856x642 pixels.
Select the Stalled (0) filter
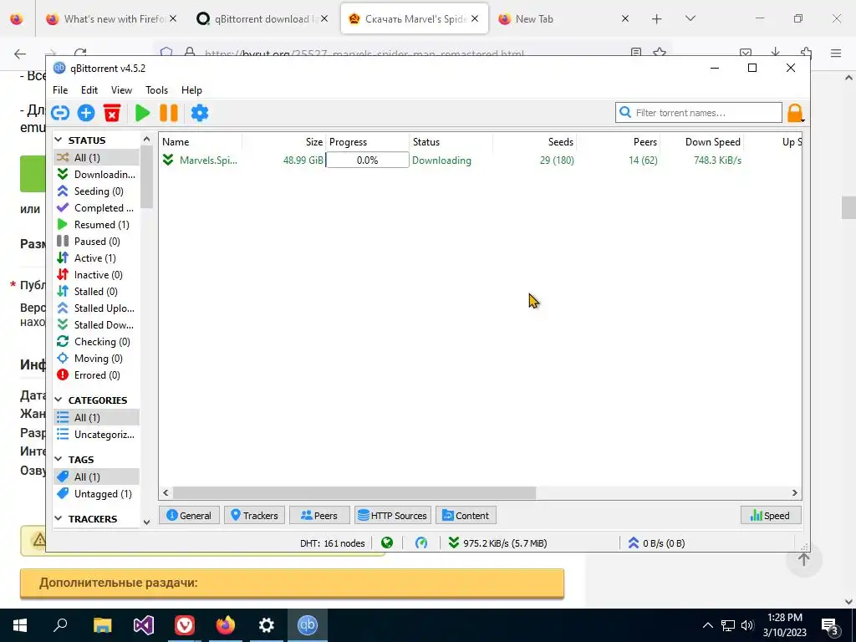pos(97,292)
